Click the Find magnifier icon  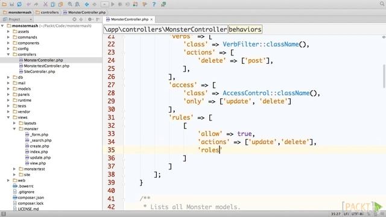pos(70,4)
